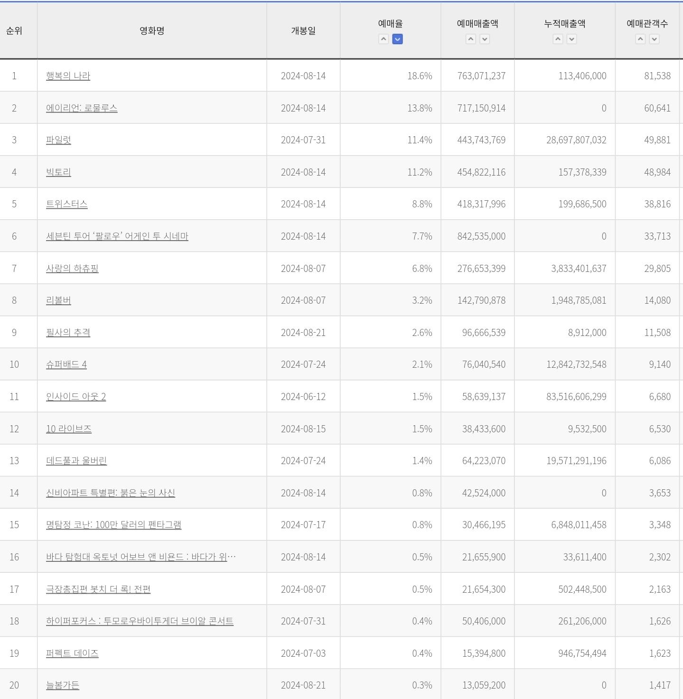Select cumulative sales 83,516,606,299

tap(576, 397)
